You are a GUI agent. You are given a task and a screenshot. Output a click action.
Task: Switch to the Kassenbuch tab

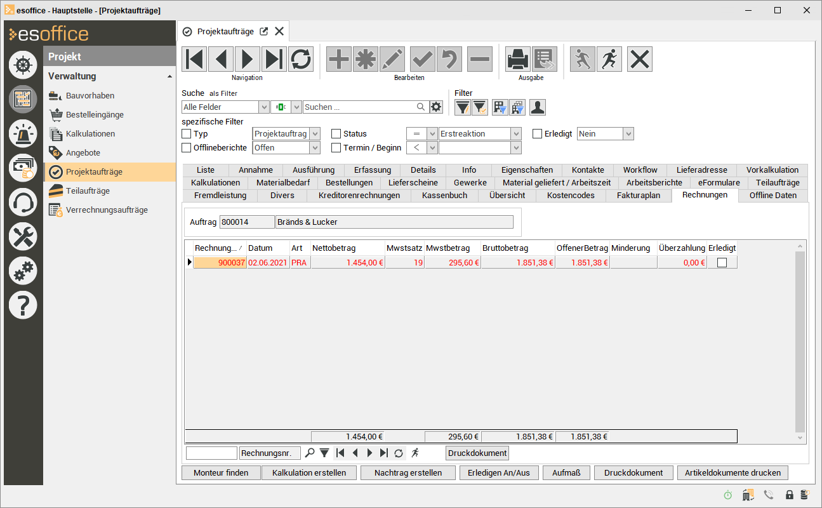[x=444, y=196]
